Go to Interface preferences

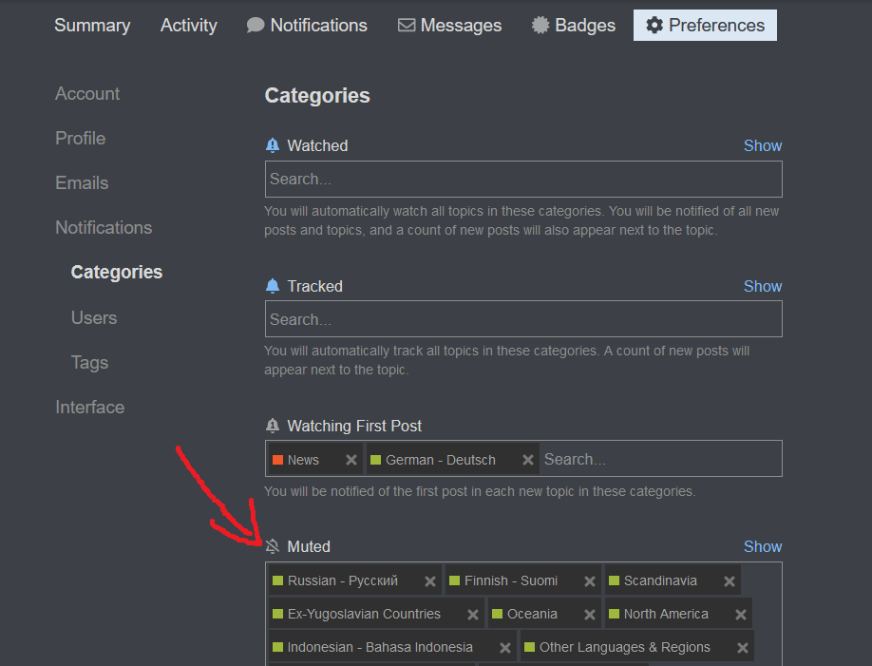pos(89,407)
